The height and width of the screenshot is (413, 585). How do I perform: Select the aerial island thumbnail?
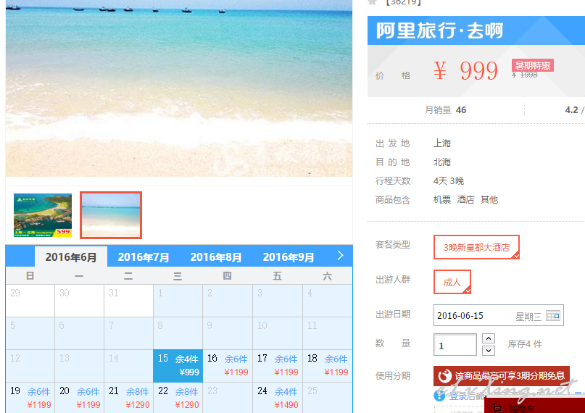[43, 215]
